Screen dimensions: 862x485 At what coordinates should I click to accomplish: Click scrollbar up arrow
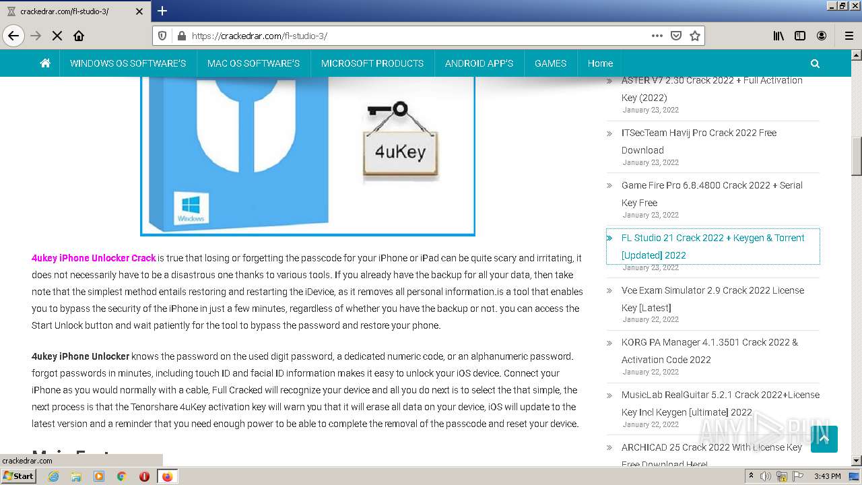[x=857, y=55]
